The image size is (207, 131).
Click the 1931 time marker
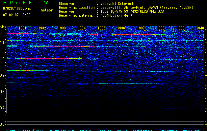tap(23, 28)
